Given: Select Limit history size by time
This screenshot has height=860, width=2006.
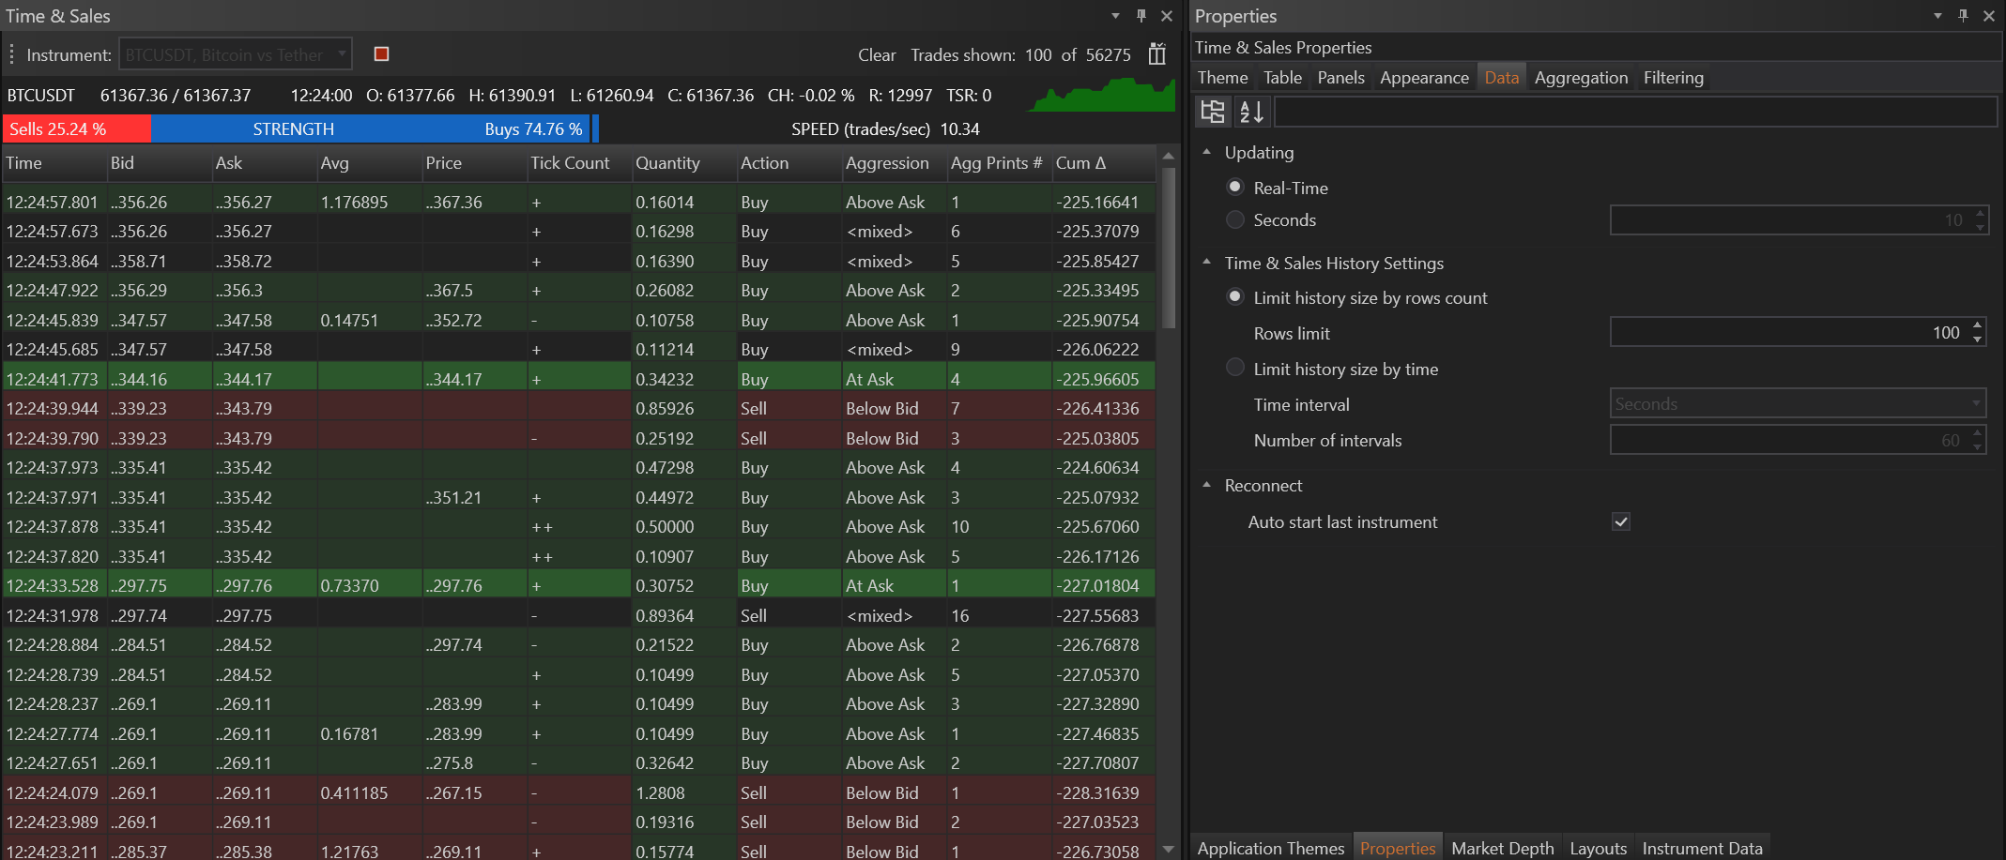Looking at the screenshot, I should pos(1235,369).
